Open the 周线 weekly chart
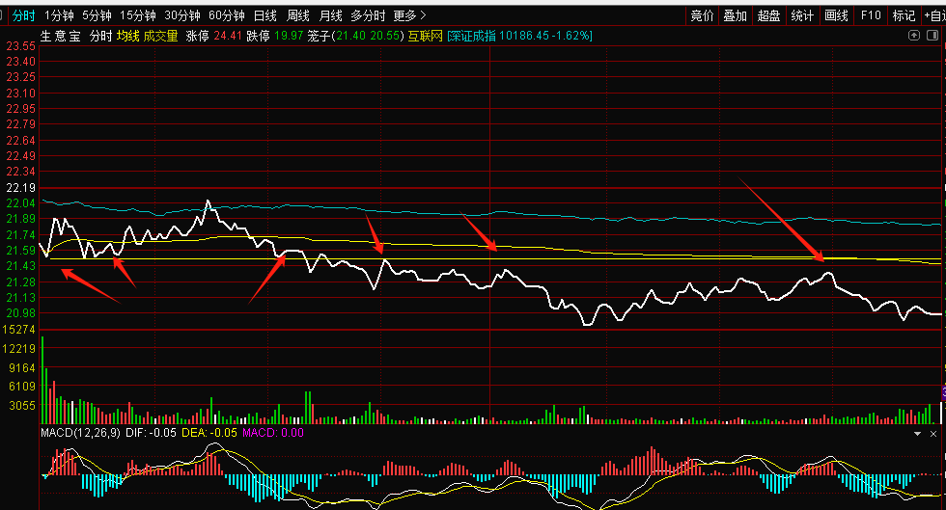946x510 pixels. [x=297, y=15]
